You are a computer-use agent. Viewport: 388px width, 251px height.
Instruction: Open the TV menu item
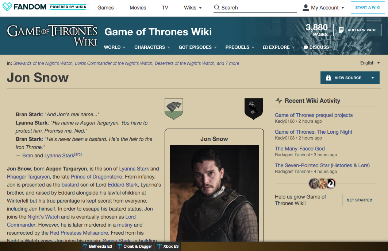(x=165, y=8)
